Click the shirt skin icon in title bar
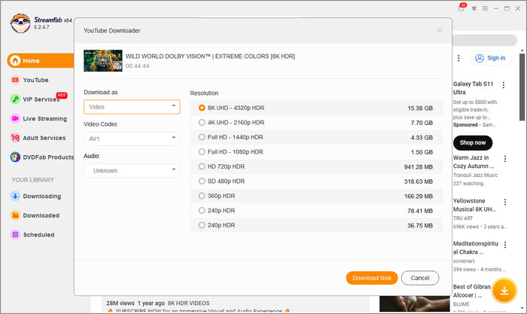 pyautogui.click(x=474, y=8)
